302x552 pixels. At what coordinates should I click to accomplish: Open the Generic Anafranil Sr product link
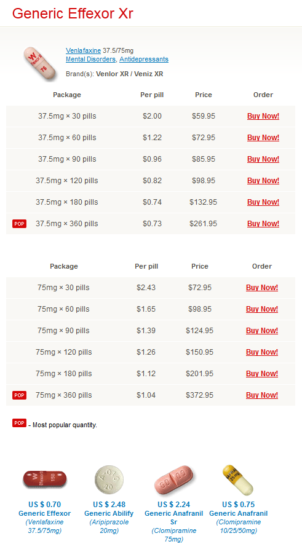coord(173,518)
